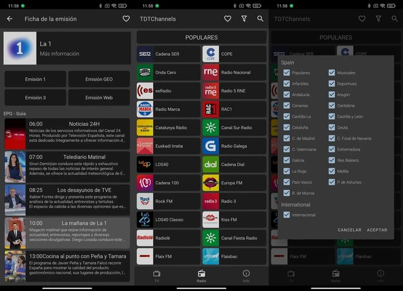Viewport: 403px width, 291px height.
Task: Open the 07:00 Telediario Matinal entry
Action: [x=67, y=167]
